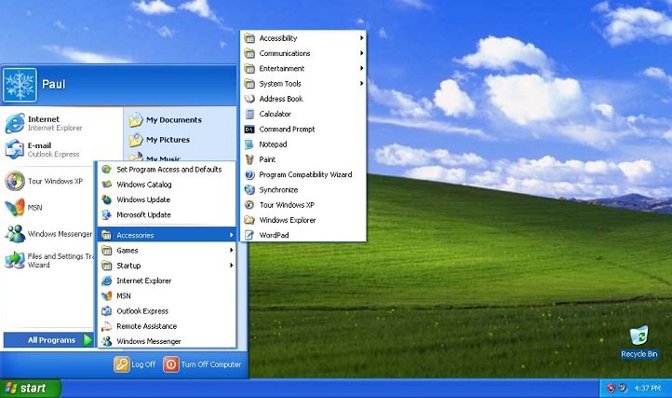Click the Log Off button
The height and width of the screenshot is (398, 672).
[x=135, y=364]
